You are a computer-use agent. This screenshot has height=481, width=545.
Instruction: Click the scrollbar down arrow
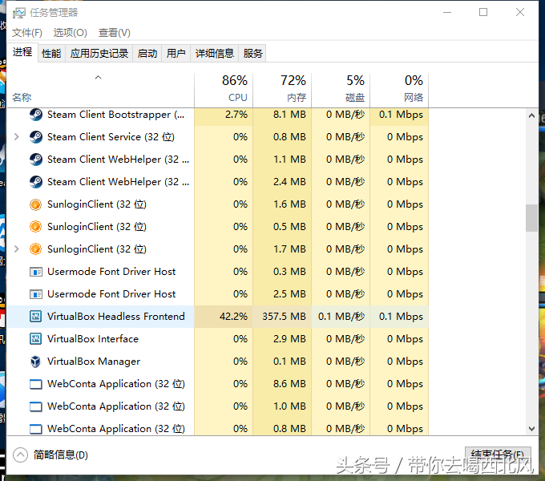pos(531,429)
